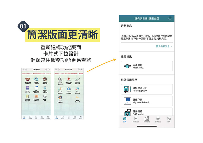Screen dimensions: 203x143
Task: Click the 最新消息 section heading
Action: (126, 26)
